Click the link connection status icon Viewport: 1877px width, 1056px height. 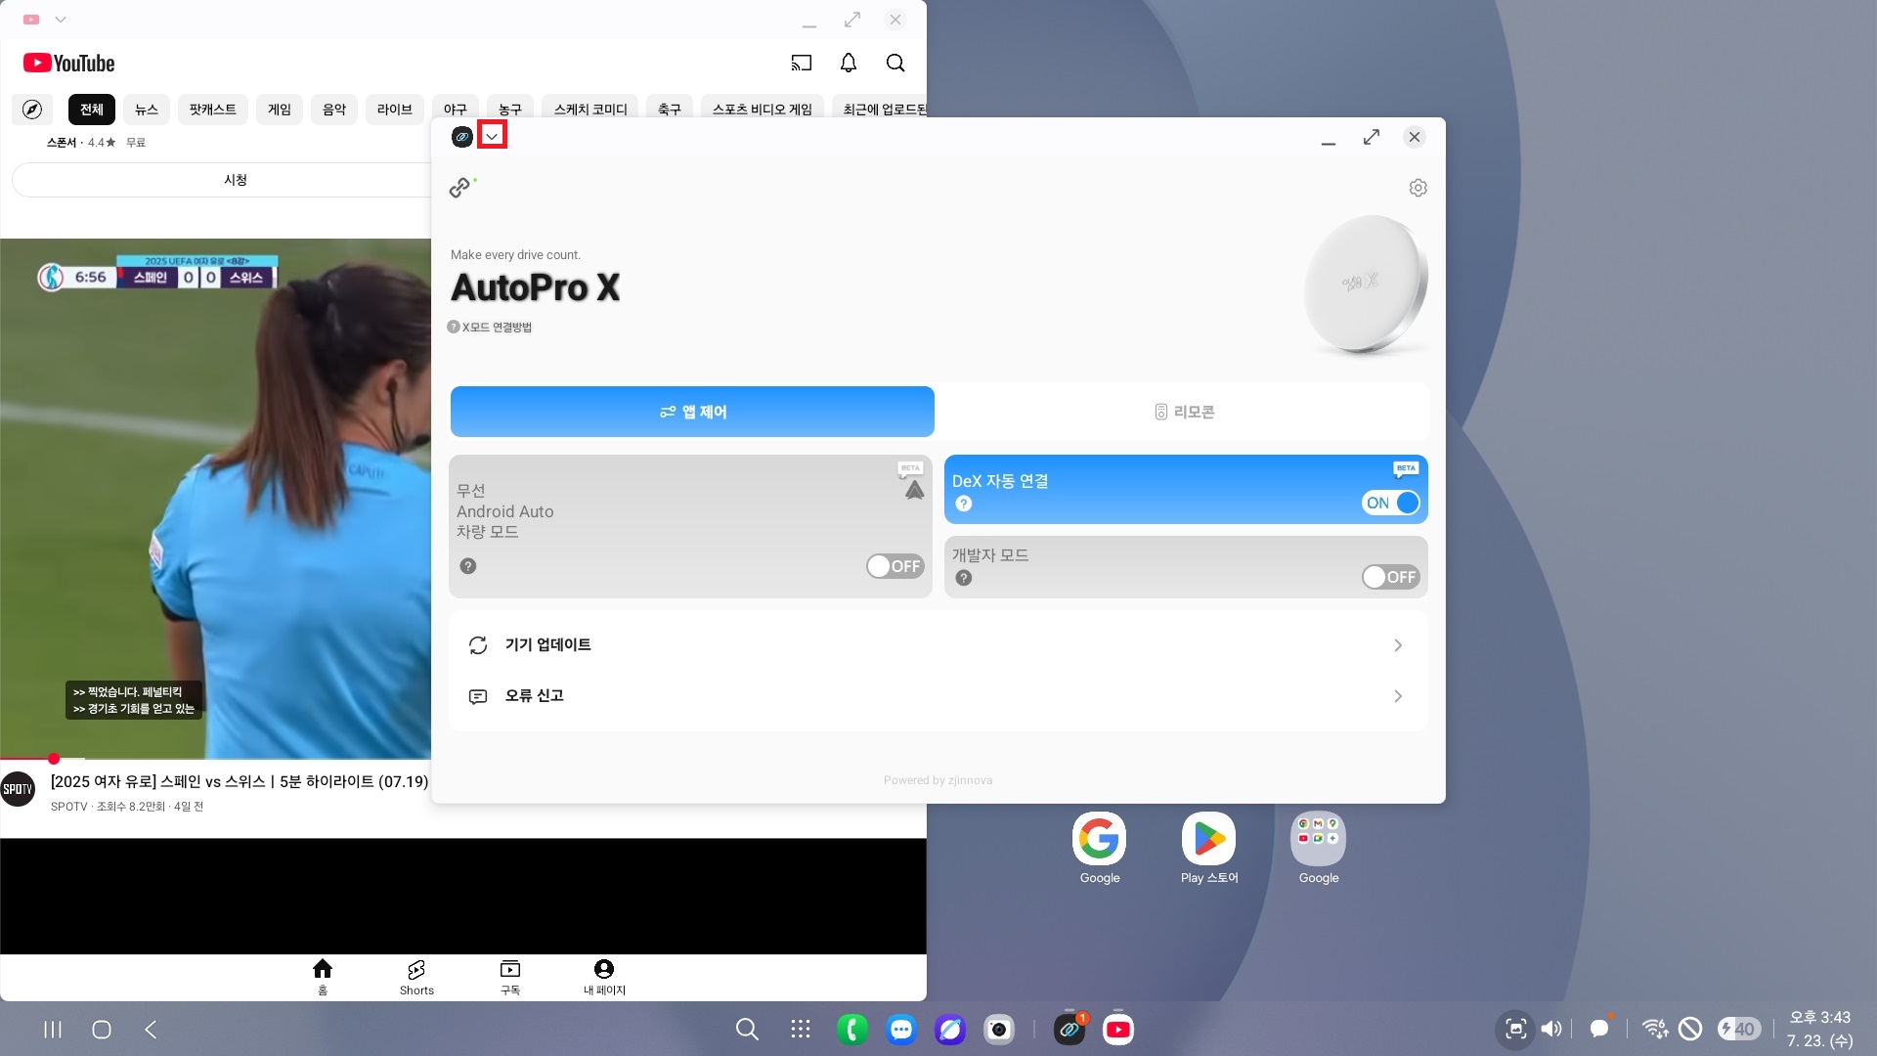tap(460, 188)
